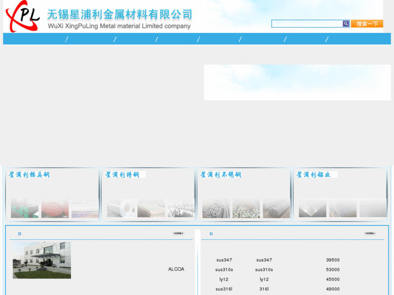
Task: Click the price value 49000
Action: [333, 289]
